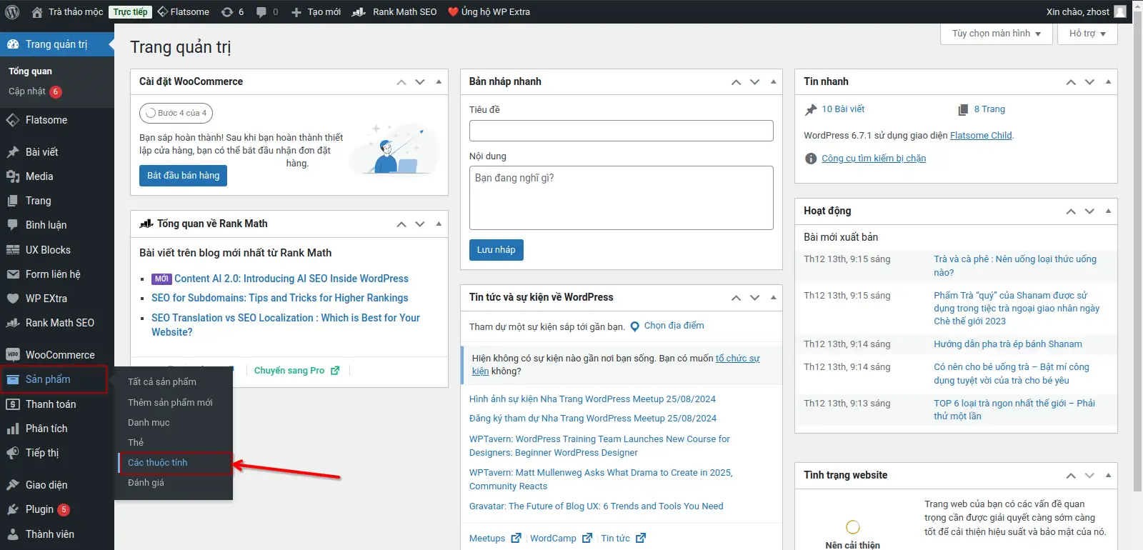Screen dimensions: 1143x550
Task: Click the Thành viên user sidebar icon
Action: pyautogui.click(x=13, y=534)
